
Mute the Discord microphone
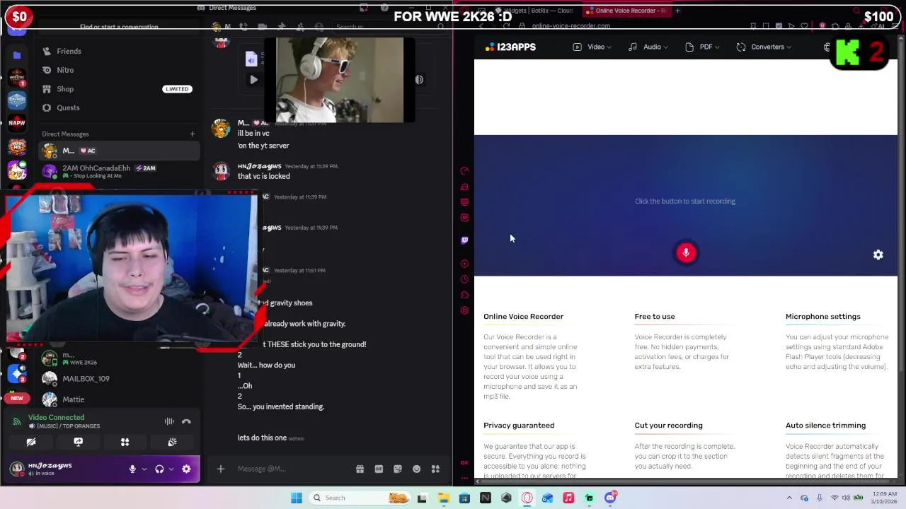point(132,469)
